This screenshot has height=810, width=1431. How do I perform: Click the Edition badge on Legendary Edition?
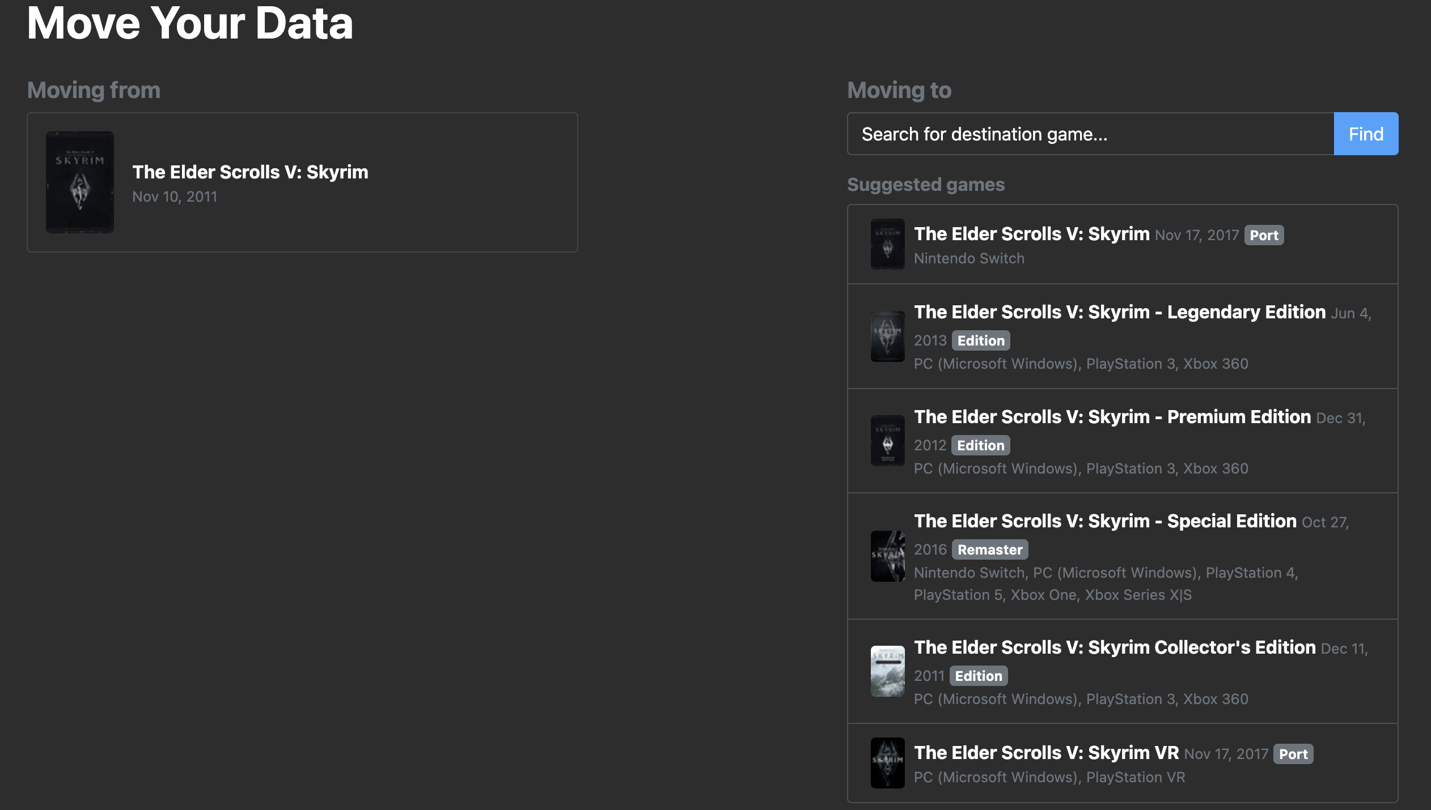(980, 340)
